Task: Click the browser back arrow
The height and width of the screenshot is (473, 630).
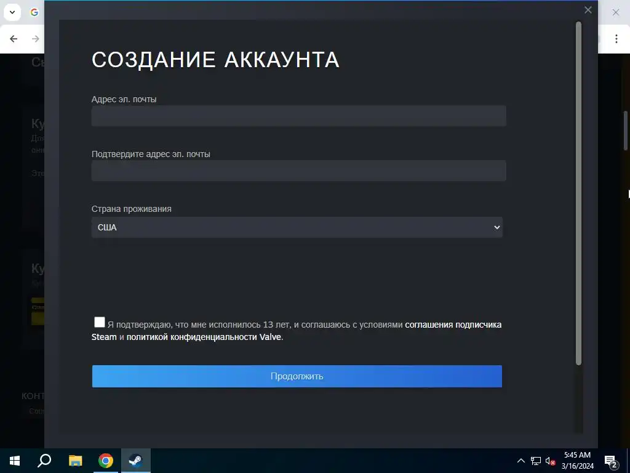Action: click(x=14, y=39)
